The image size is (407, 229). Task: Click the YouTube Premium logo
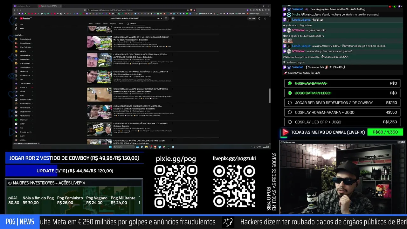[x=25, y=18]
